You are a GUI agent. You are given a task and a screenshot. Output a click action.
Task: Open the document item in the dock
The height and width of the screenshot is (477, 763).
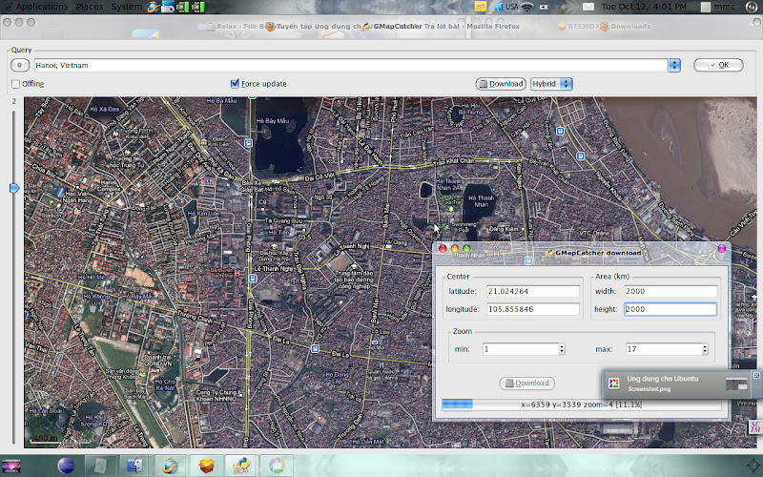pyautogui.click(x=101, y=466)
